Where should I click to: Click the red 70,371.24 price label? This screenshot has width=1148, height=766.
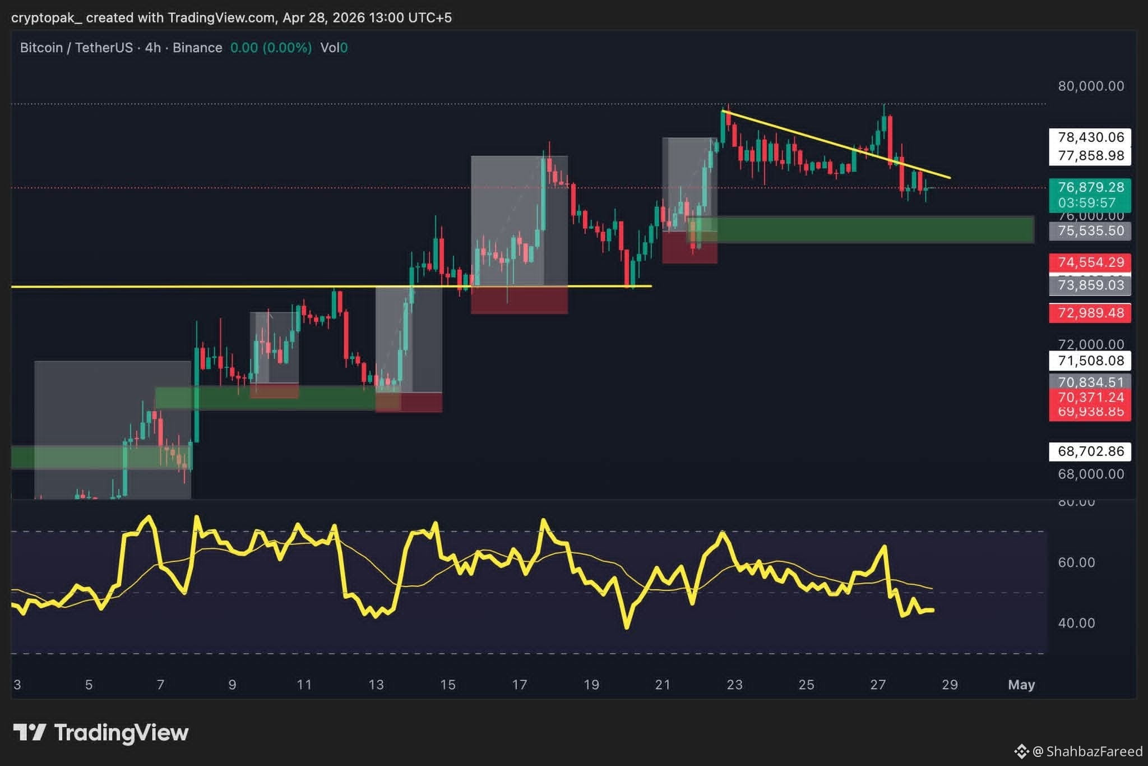click(1090, 398)
